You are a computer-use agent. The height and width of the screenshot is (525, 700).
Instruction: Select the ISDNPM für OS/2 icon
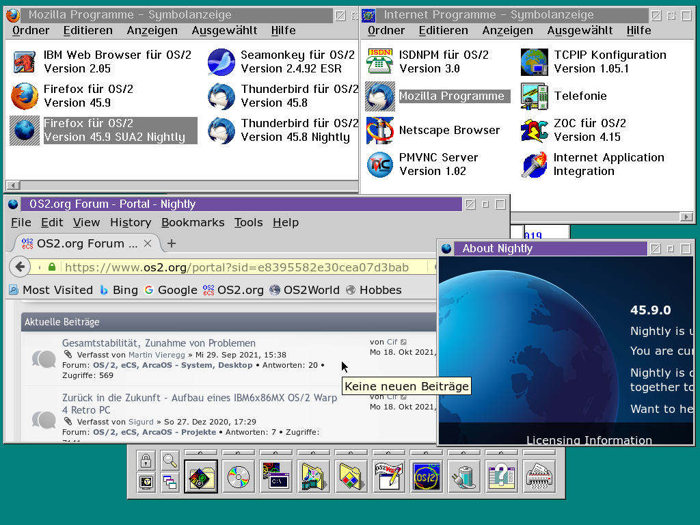point(379,62)
